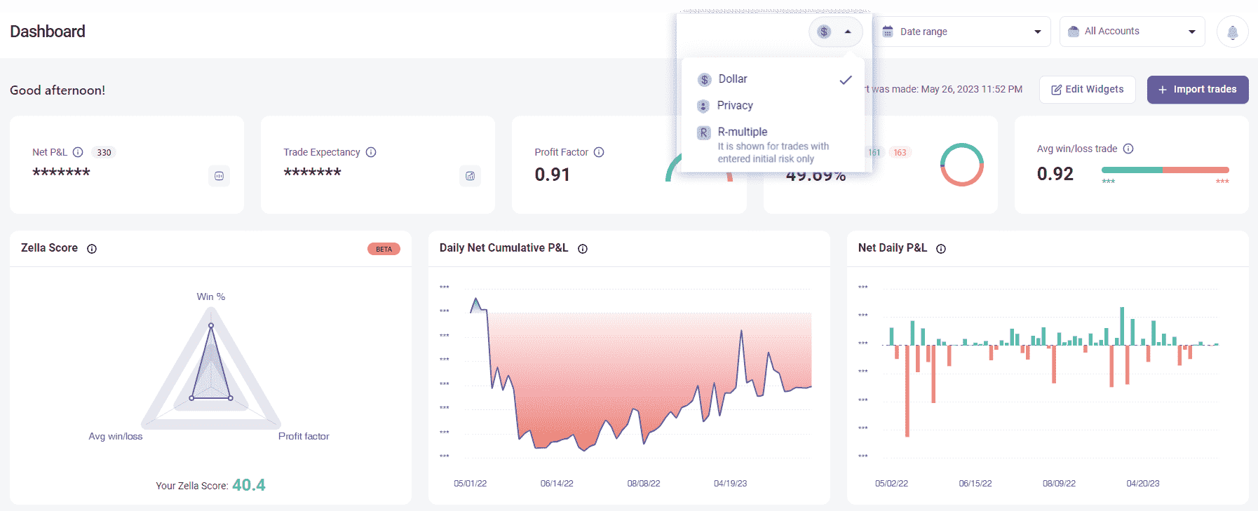Click the Zella Score radar chart
Screen dimensions: 1258x511
(211, 372)
